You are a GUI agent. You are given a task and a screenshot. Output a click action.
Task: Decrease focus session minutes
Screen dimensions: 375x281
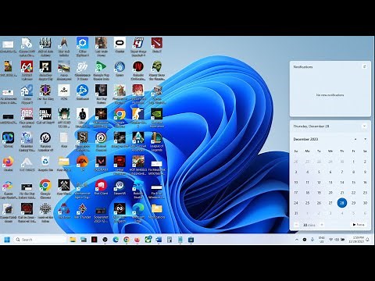[x=296, y=225]
